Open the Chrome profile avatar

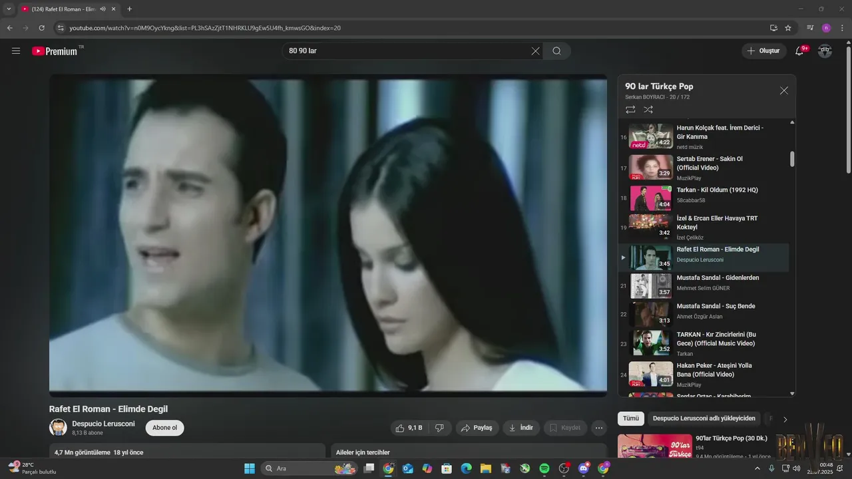pyautogui.click(x=826, y=28)
